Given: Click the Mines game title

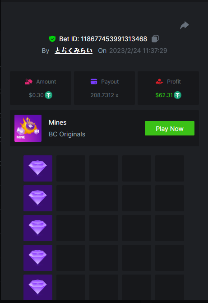Looking at the screenshot, I should (58, 122).
